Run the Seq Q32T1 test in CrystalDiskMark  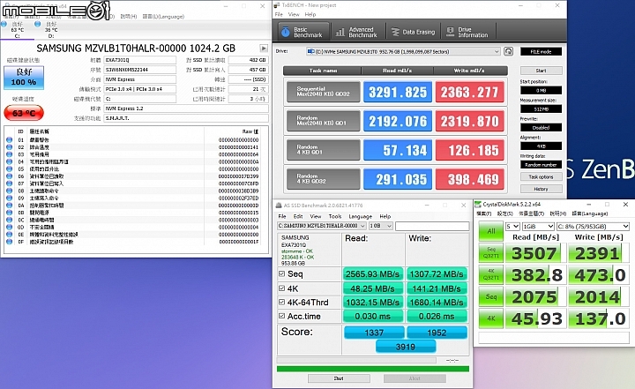[x=491, y=253]
